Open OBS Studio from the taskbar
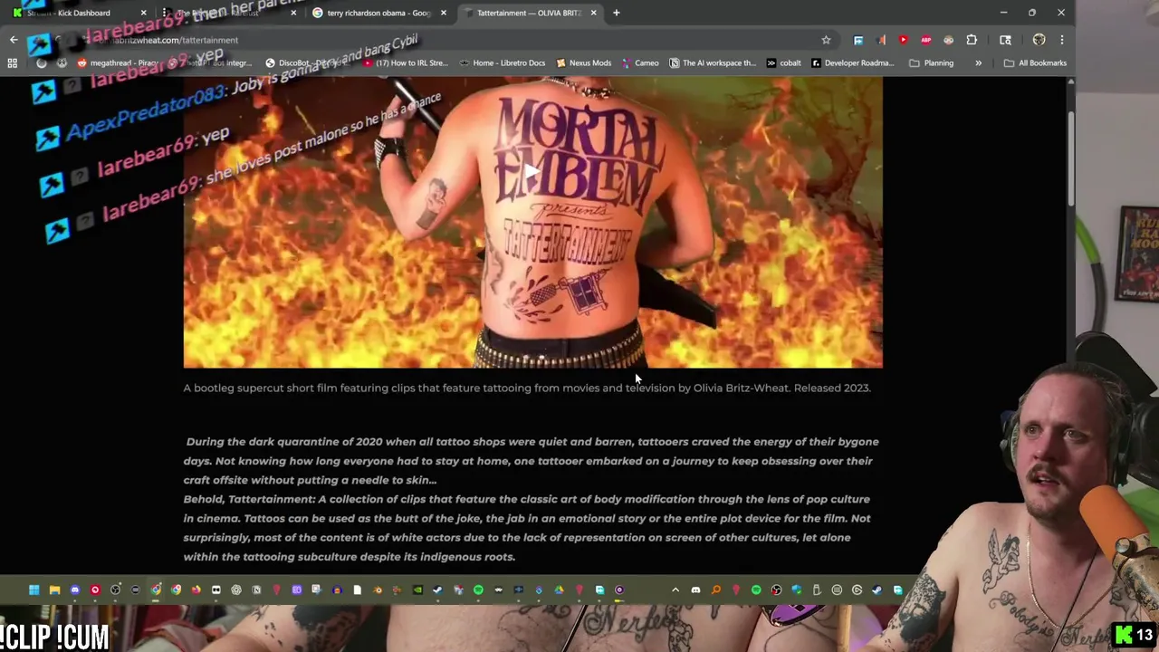The width and height of the screenshot is (1159, 652). [115, 590]
